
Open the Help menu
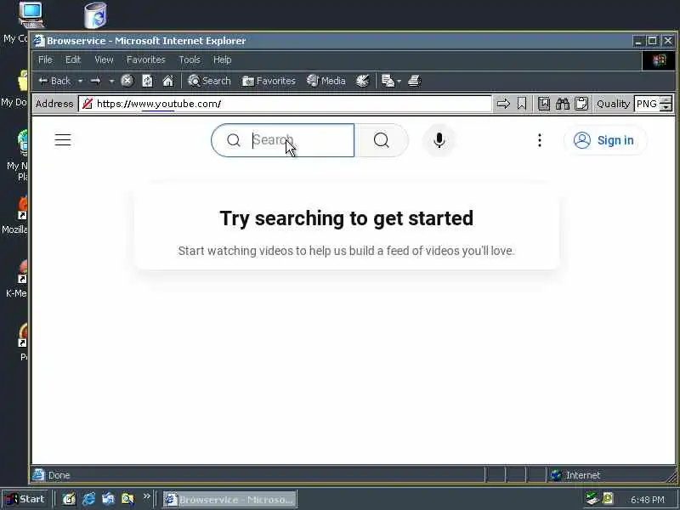(x=222, y=59)
